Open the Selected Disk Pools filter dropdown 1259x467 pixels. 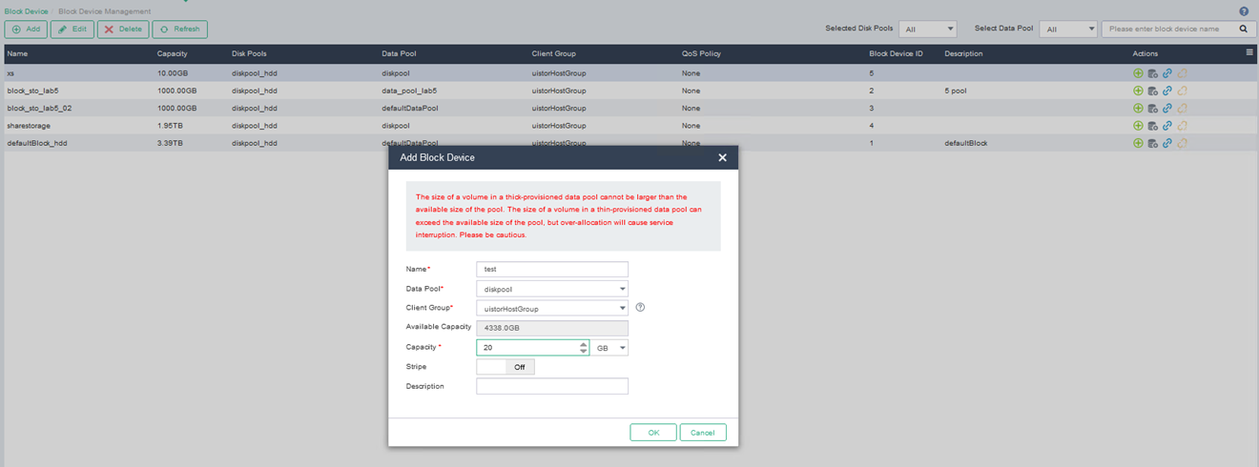click(928, 30)
